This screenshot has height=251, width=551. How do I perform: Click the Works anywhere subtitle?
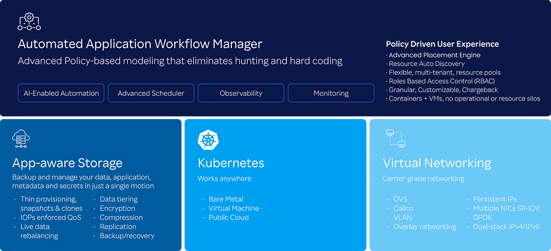224,179
